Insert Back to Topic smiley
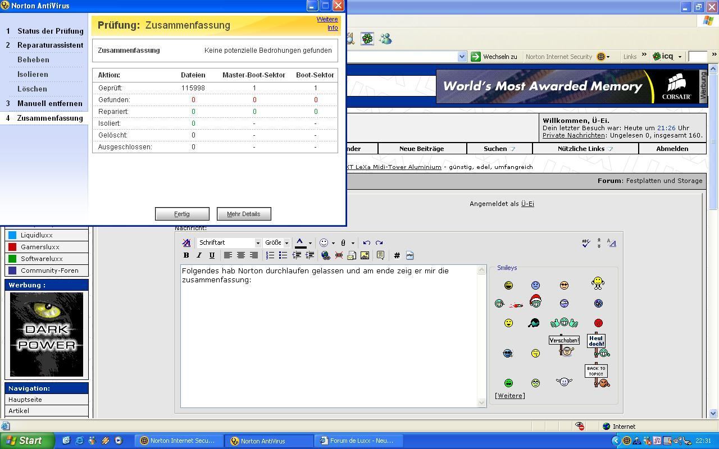The height and width of the screenshot is (449, 719). pyautogui.click(x=597, y=376)
